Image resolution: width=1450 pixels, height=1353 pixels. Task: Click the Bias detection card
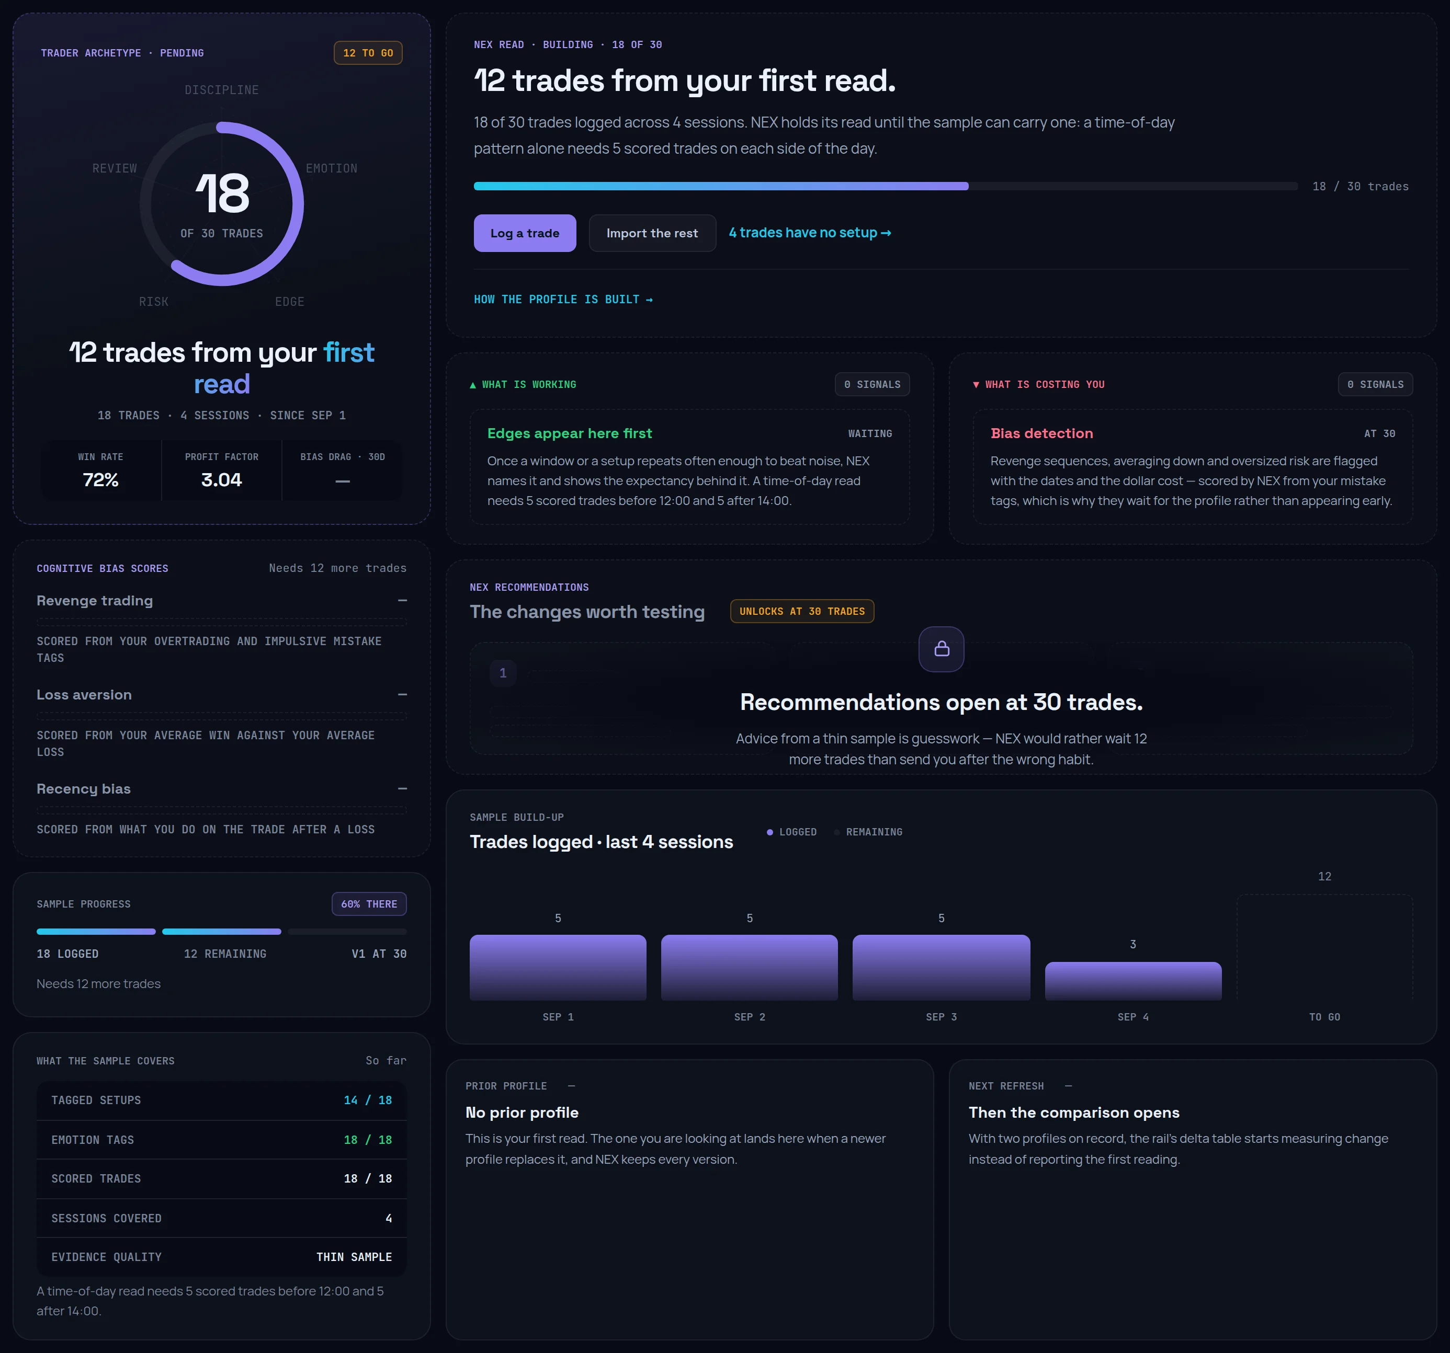[x=1193, y=466]
